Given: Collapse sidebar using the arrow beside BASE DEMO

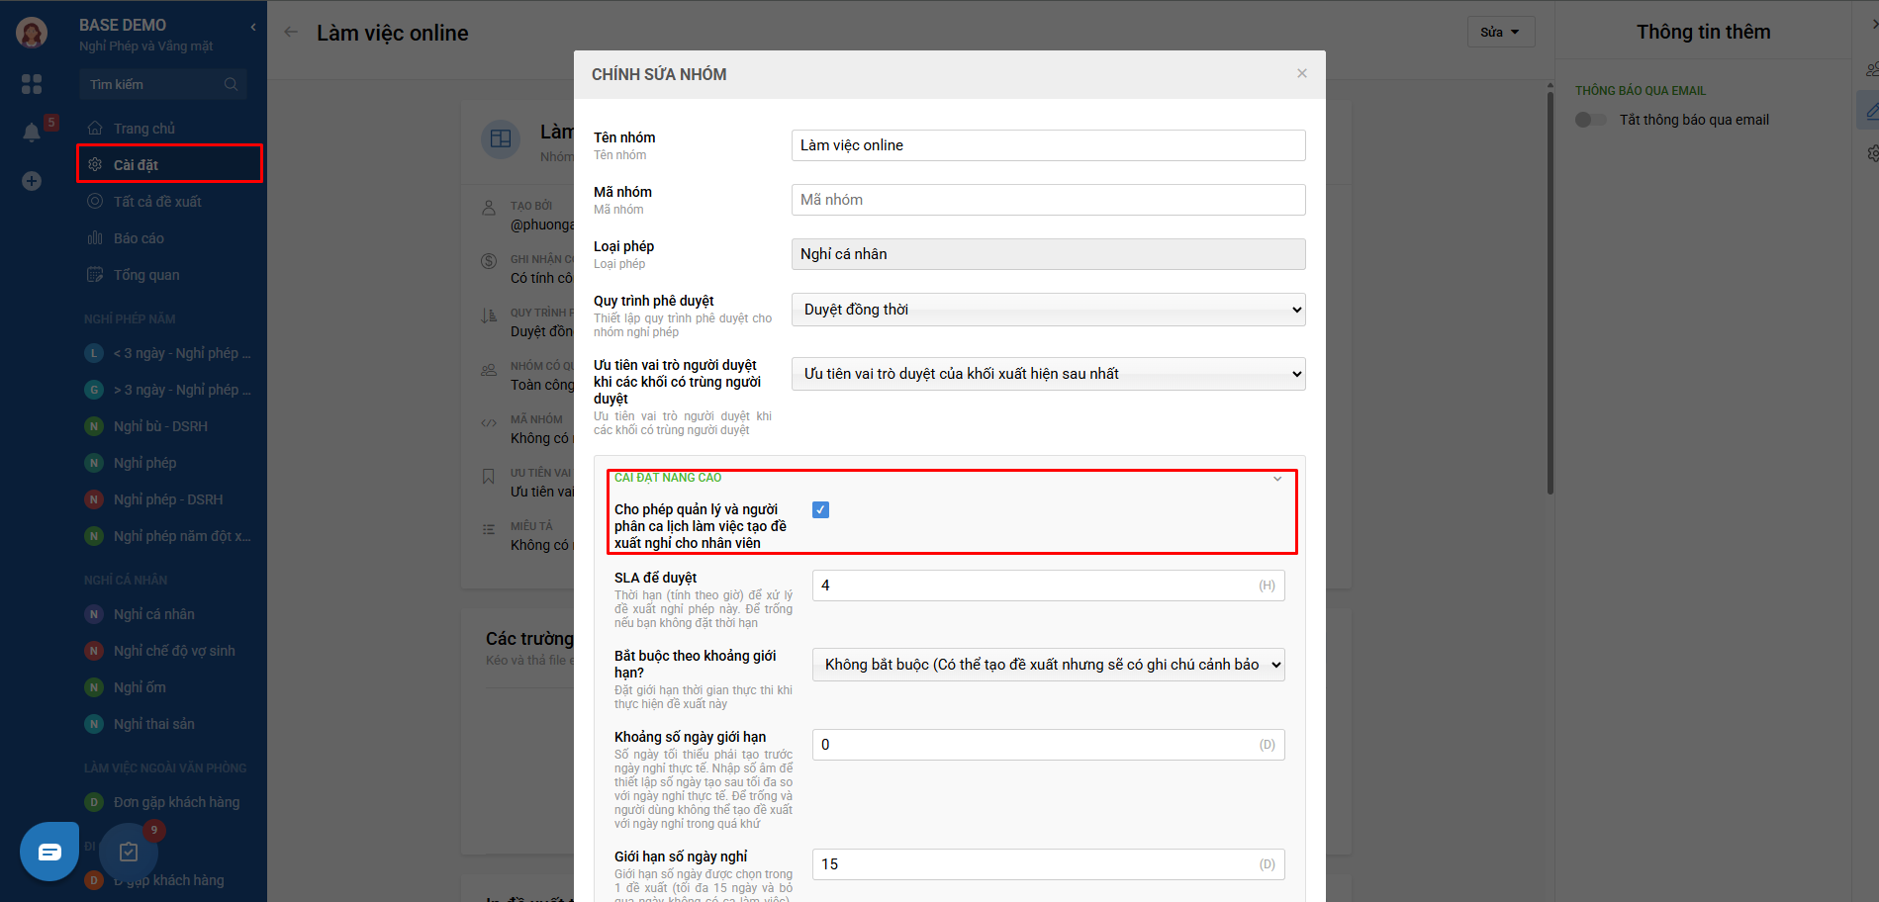Looking at the screenshot, I should pos(253,27).
